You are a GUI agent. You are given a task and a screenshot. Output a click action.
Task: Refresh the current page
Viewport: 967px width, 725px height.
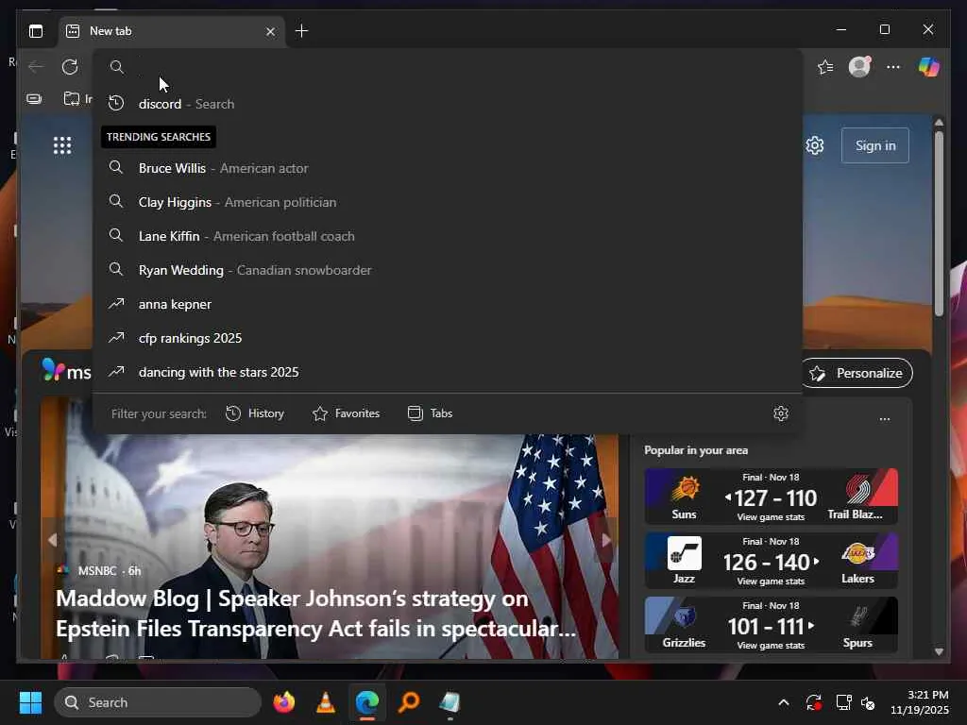pyautogui.click(x=70, y=67)
